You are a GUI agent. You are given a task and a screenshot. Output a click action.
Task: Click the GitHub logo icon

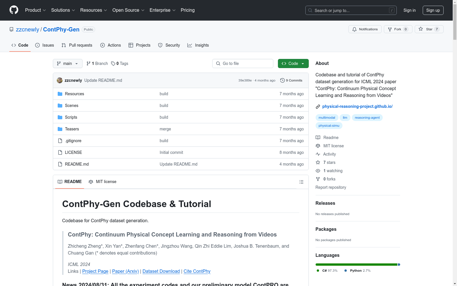(14, 10)
